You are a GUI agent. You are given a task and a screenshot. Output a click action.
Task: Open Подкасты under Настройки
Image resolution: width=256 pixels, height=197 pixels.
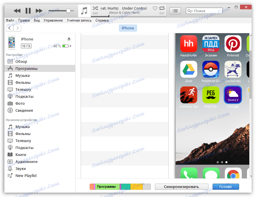tap(40, 97)
